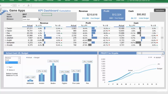Choose the Top 6 radio button
This screenshot has width=168, height=94.
click(x=7, y=67)
